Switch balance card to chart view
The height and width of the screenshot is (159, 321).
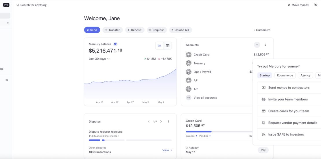159,46
